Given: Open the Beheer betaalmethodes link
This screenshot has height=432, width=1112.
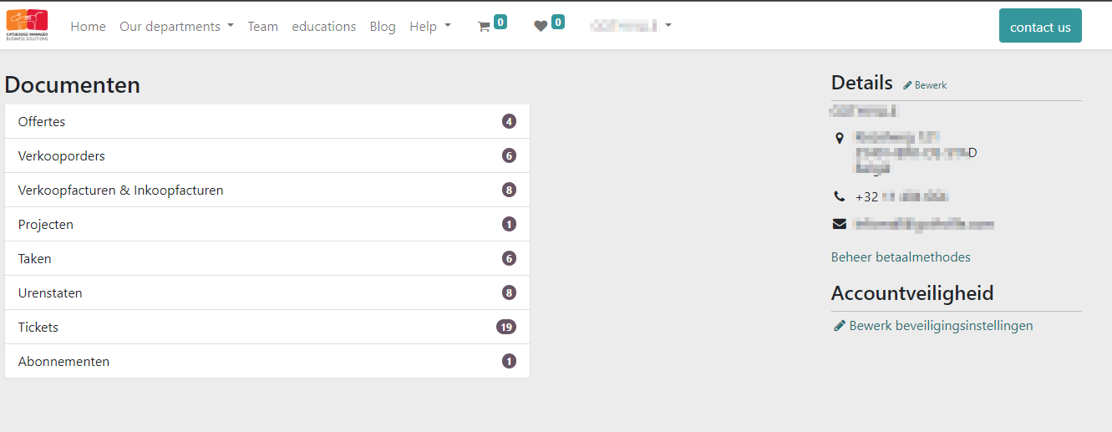Looking at the screenshot, I should (901, 257).
